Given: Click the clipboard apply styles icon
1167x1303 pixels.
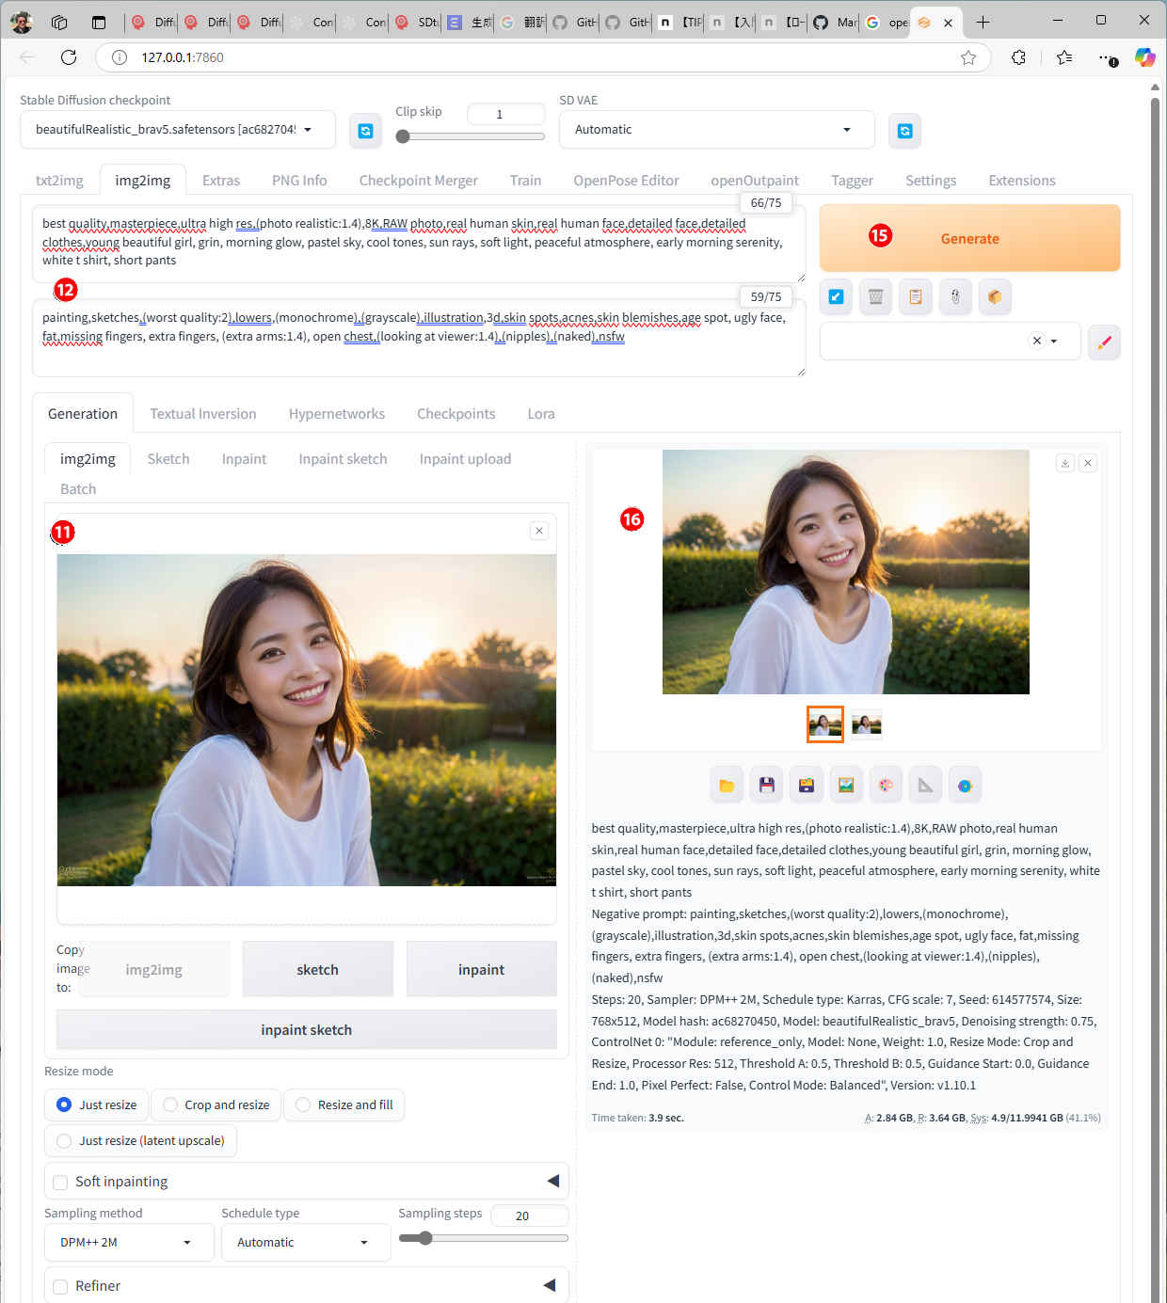Looking at the screenshot, I should click(915, 297).
